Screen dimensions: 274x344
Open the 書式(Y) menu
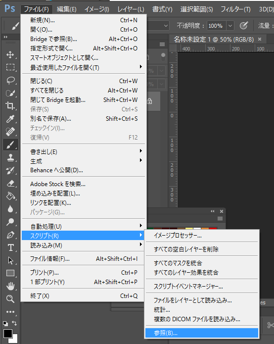[x=162, y=9]
